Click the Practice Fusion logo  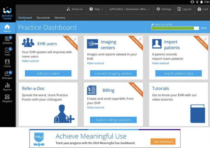(7, 13)
